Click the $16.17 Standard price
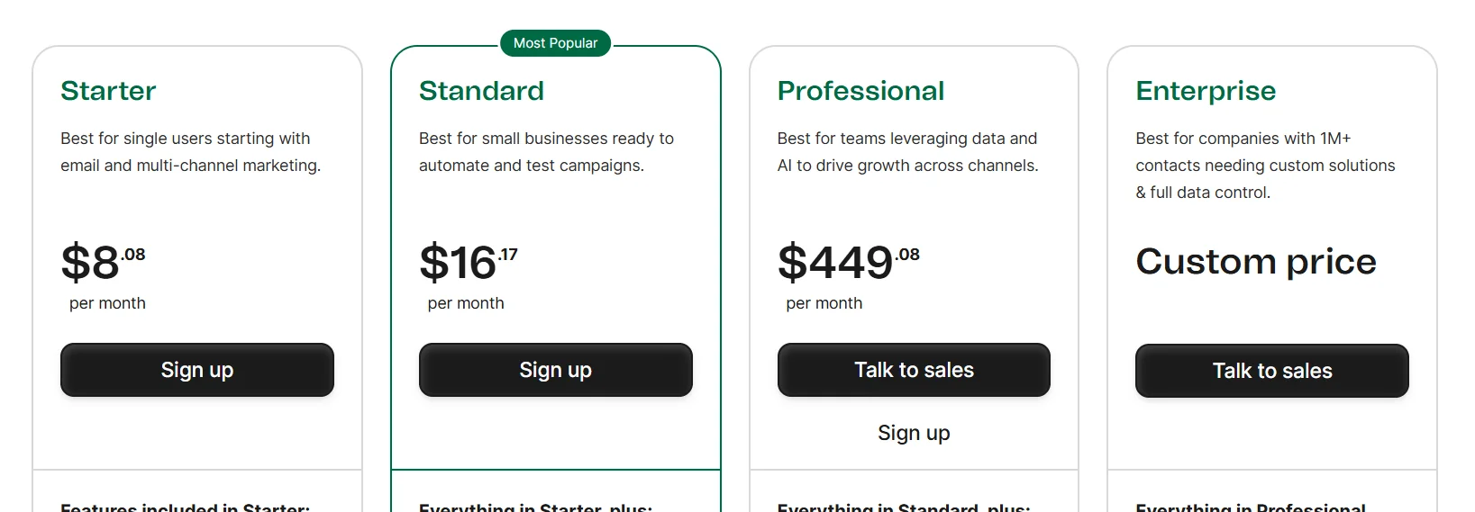The height and width of the screenshot is (512, 1475). pos(469,262)
